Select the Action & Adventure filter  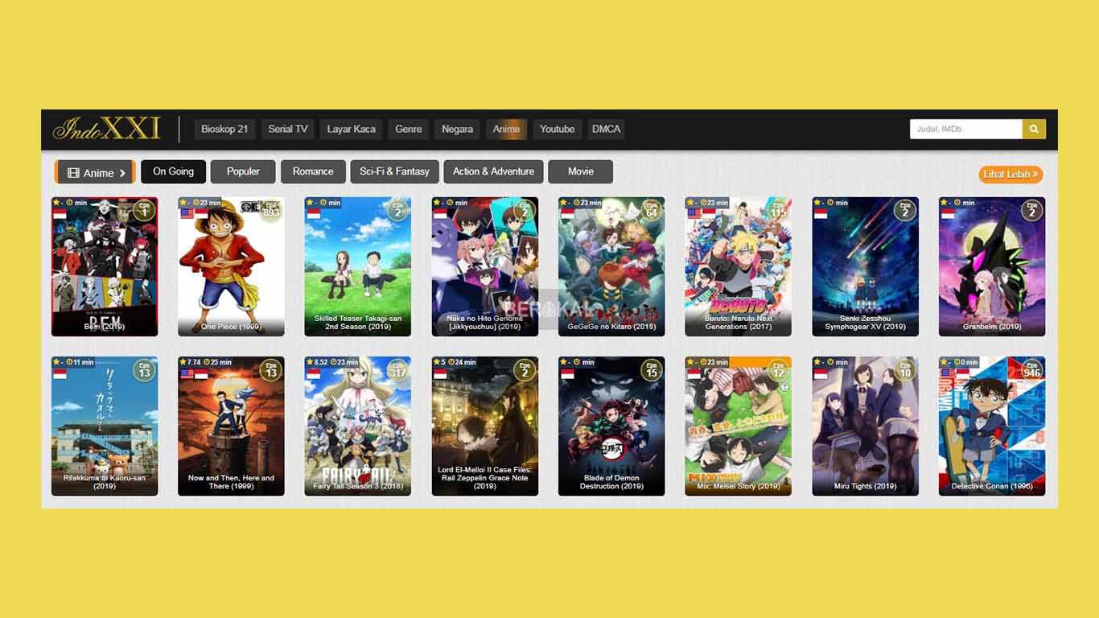(x=493, y=171)
